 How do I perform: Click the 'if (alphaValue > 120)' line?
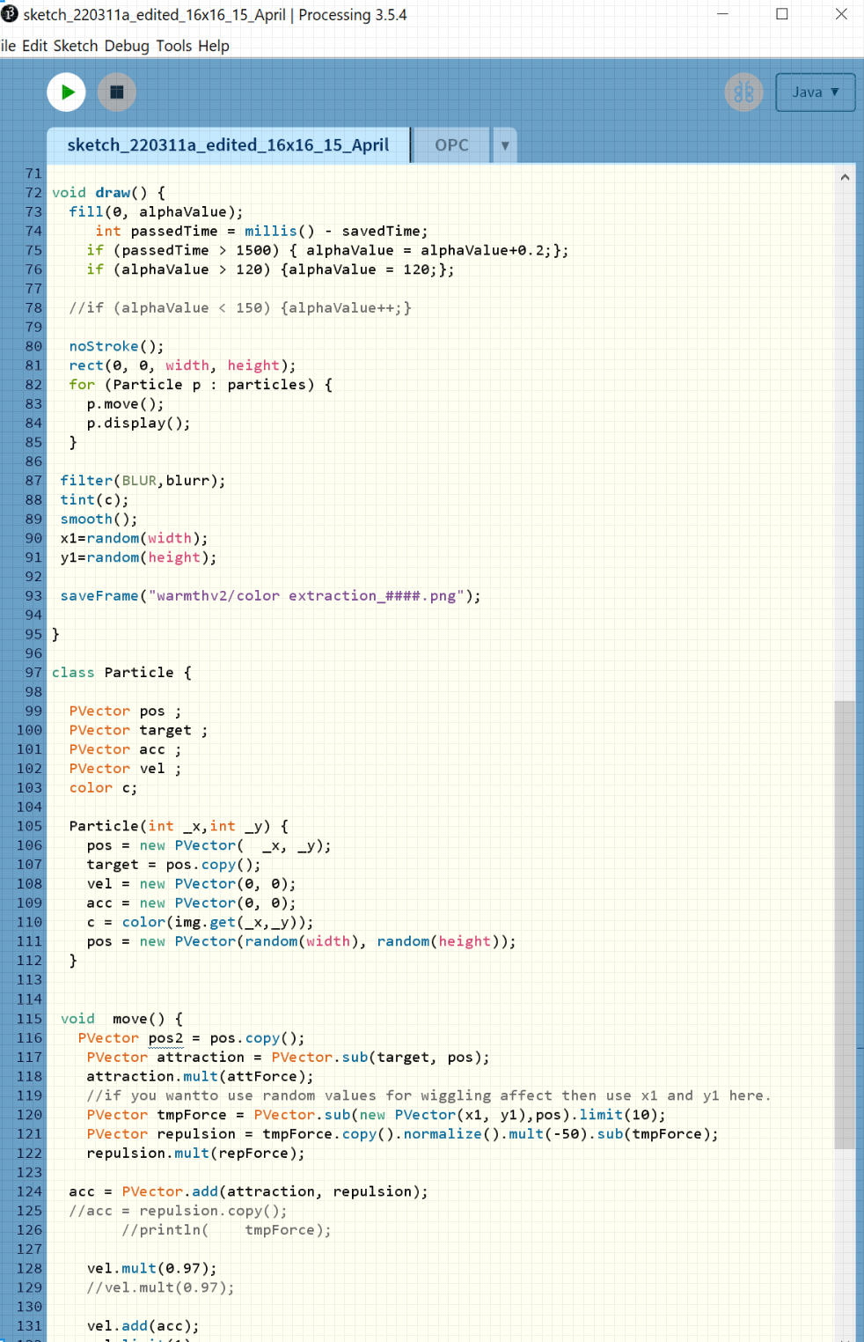[270, 270]
